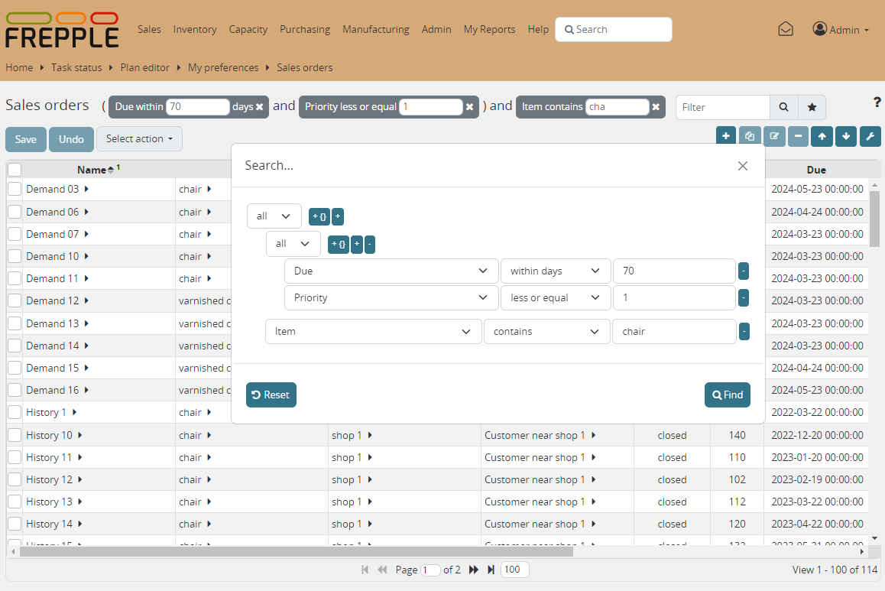
Task: Check the checkbox beside History 12
Action: [x=14, y=479]
